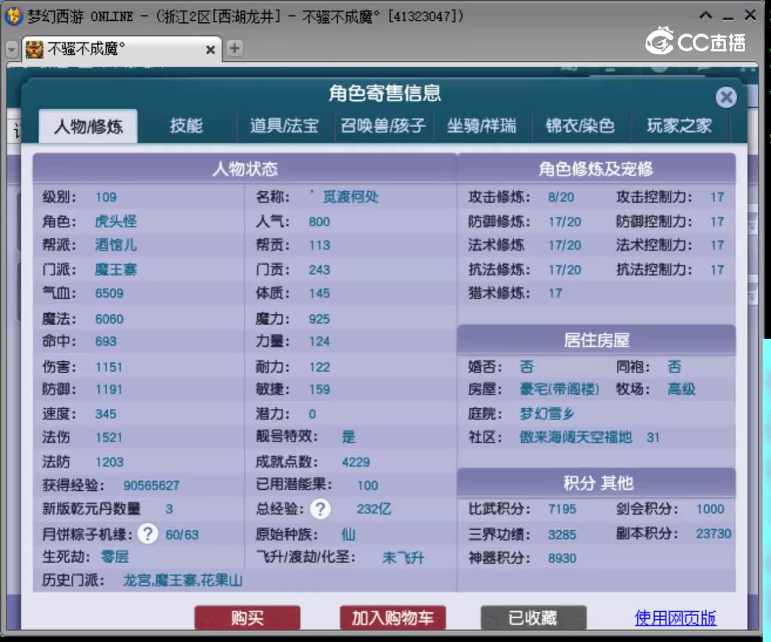Image resolution: width=771 pixels, height=642 pixels.
Task: Click the 原始种族 value 仙
Action: (348, 534)
